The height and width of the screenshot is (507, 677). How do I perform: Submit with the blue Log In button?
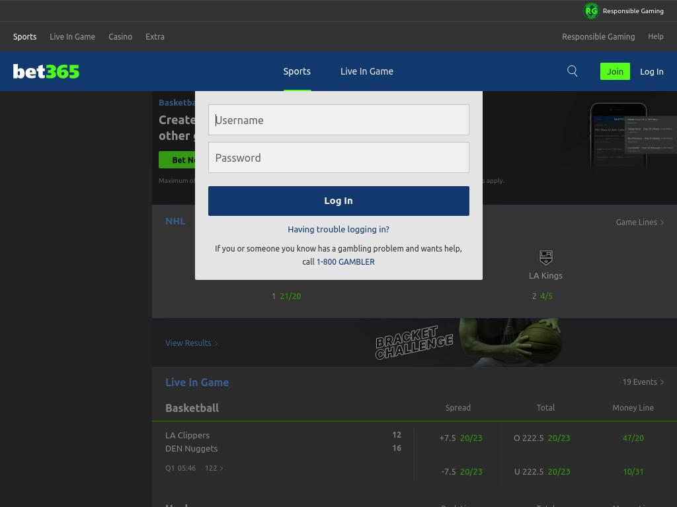[x=338, y=201]
